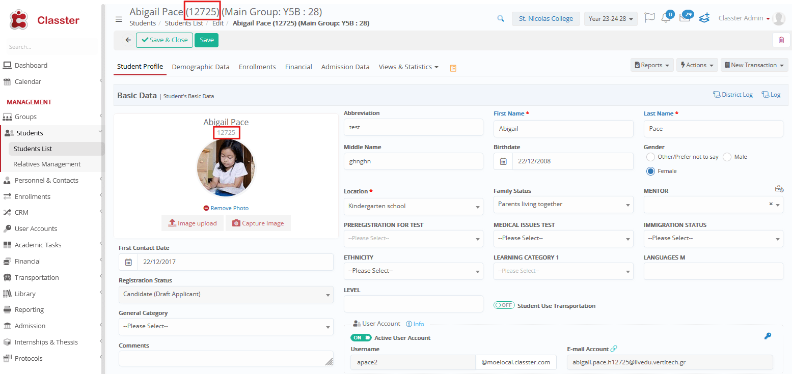Click the Middle Name input field
Viewport: 792px width, 374px height.
pyautogui.click(x=413, y=161)
